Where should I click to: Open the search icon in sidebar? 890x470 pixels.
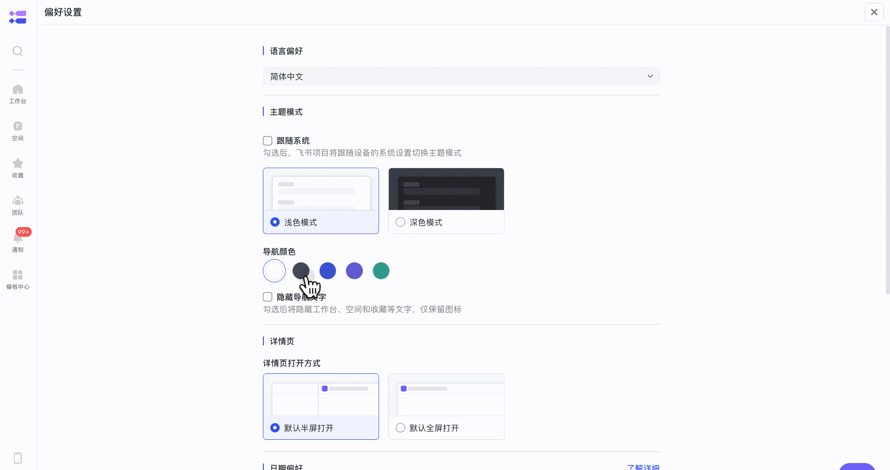[x=18, y=51]
